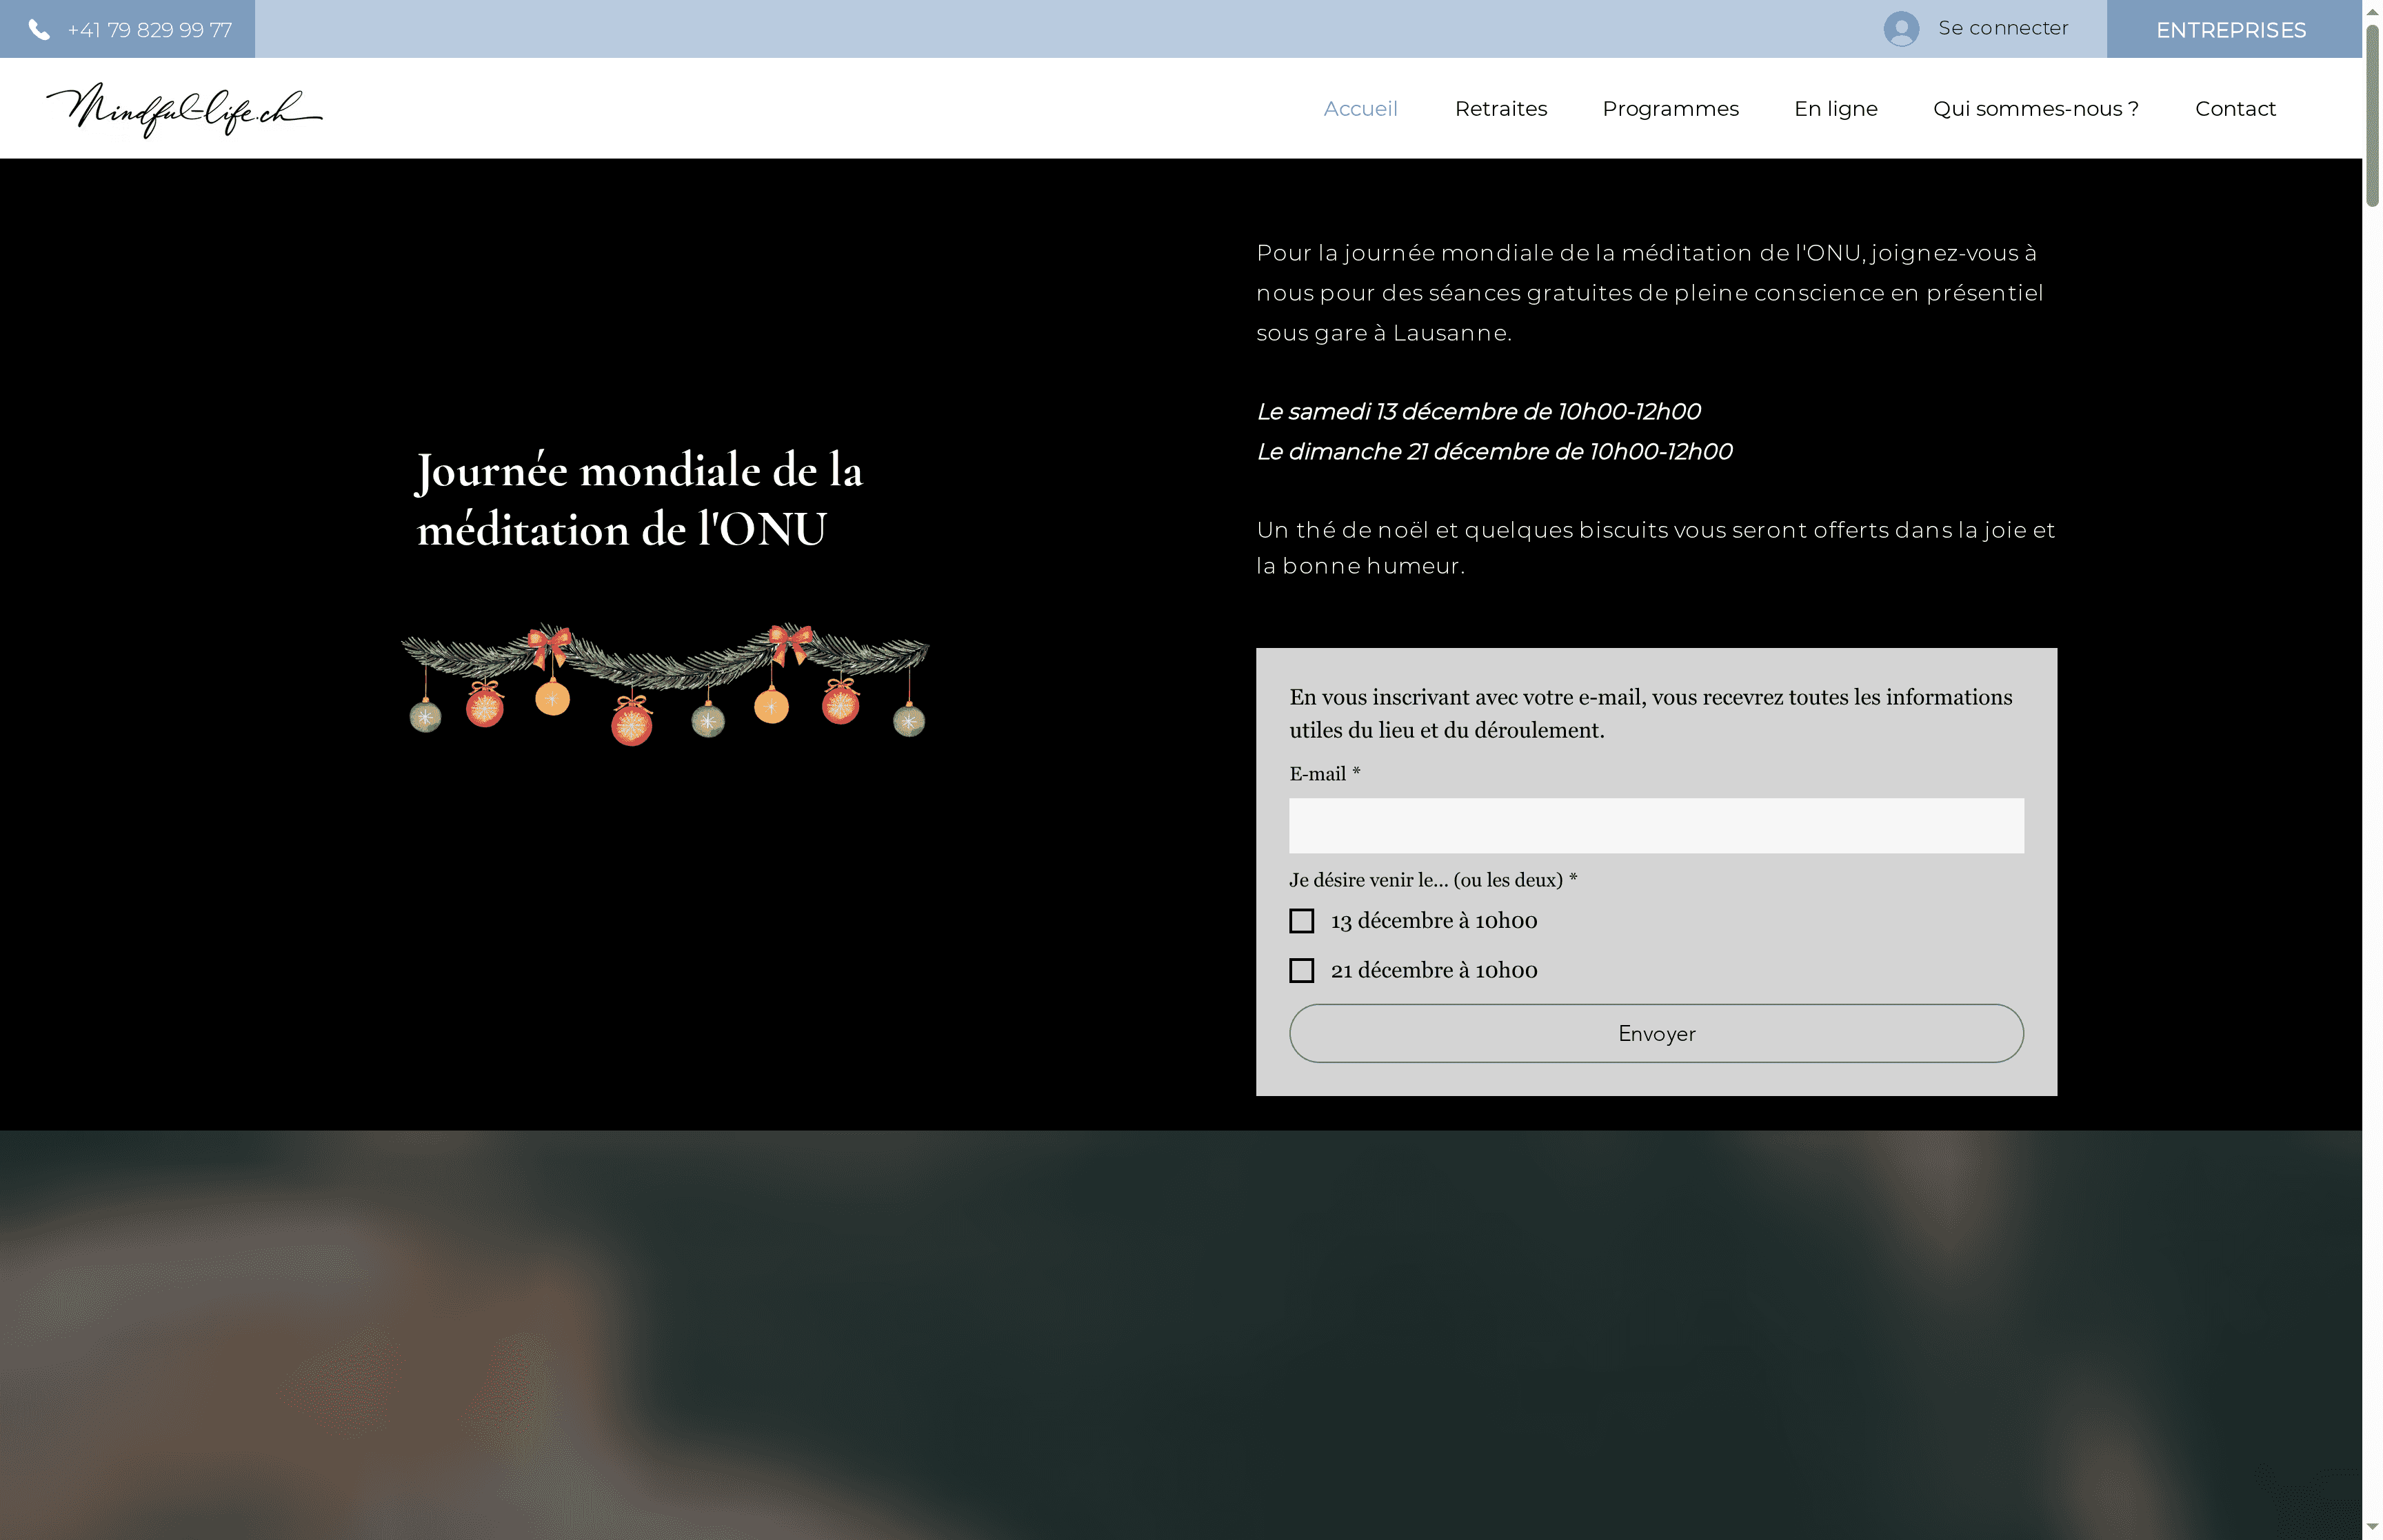Open the Programmes section

tap(1670, 108)
